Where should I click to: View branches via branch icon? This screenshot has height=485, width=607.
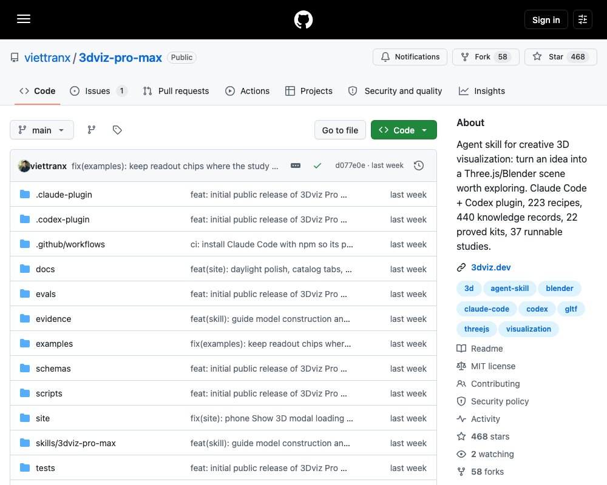click(92, 130)
